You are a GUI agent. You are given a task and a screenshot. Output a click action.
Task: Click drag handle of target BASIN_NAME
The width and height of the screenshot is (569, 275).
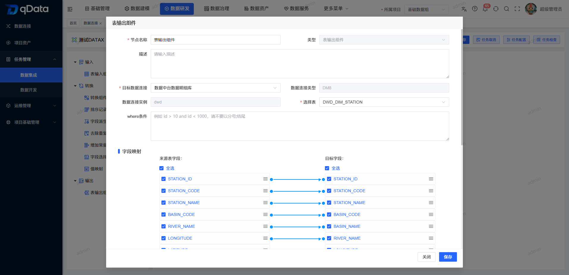(x=431, y=226)
